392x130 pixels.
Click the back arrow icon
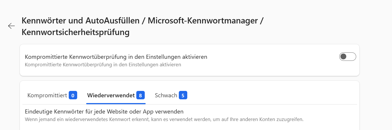(11, 26)
